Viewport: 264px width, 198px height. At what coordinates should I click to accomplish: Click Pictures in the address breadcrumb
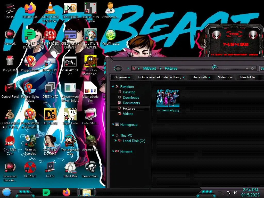(171, 68)
